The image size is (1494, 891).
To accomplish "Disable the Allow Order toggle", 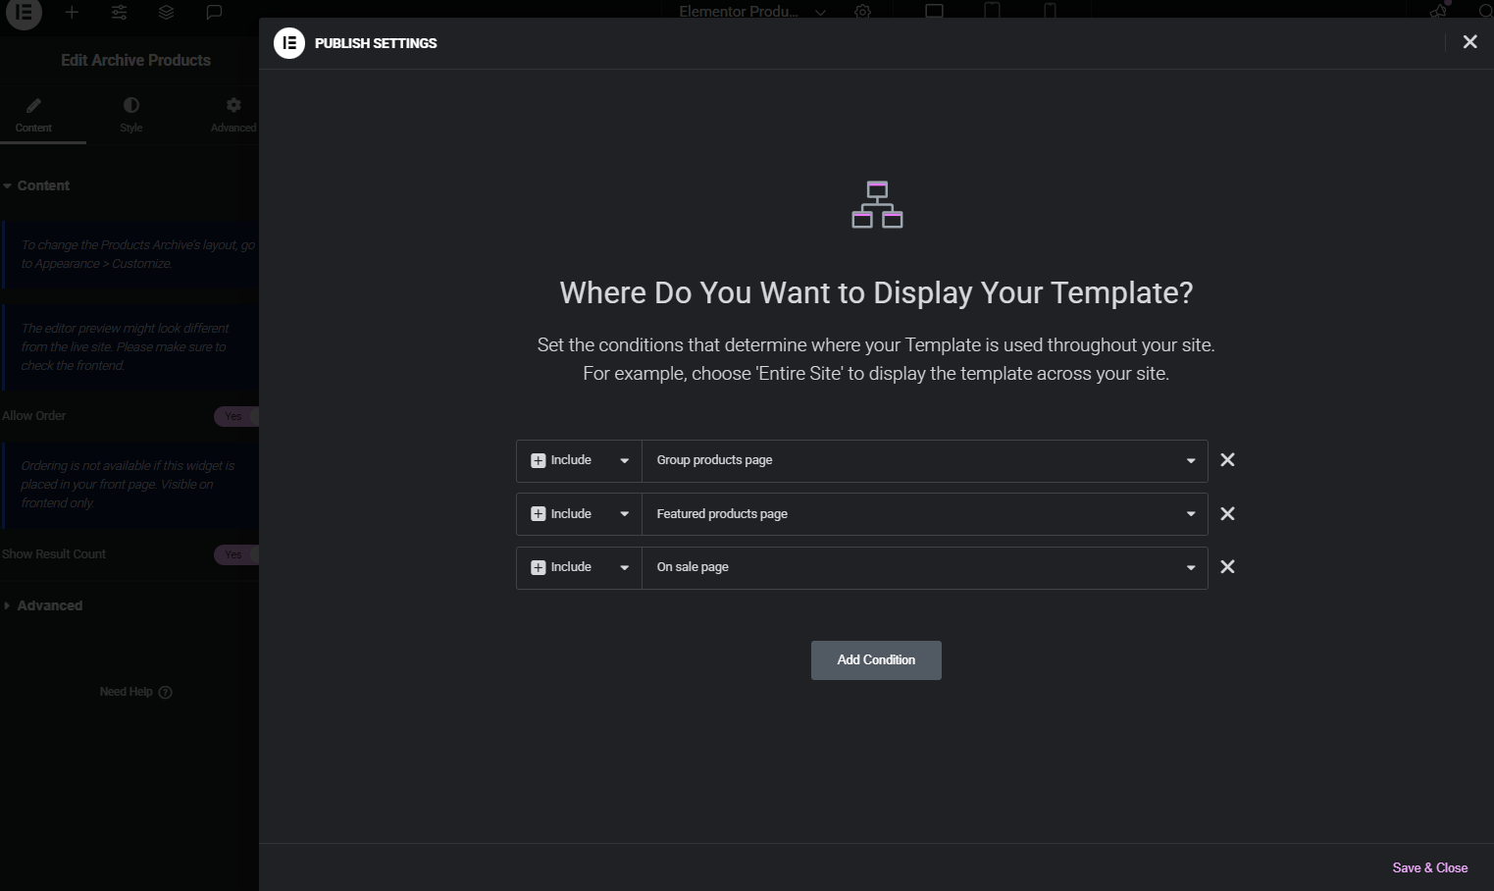I will 234,416.
